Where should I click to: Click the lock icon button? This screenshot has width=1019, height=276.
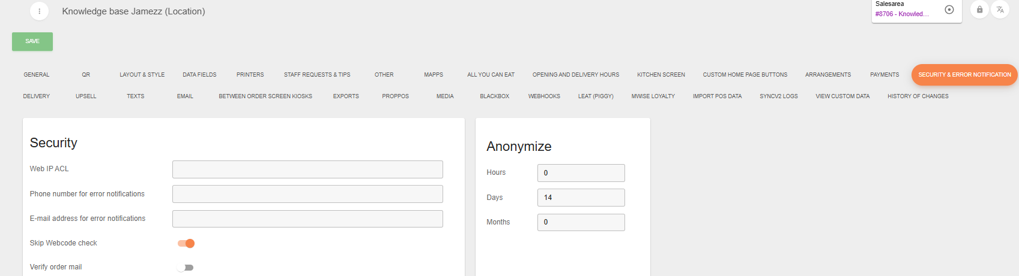click(979, 10)
